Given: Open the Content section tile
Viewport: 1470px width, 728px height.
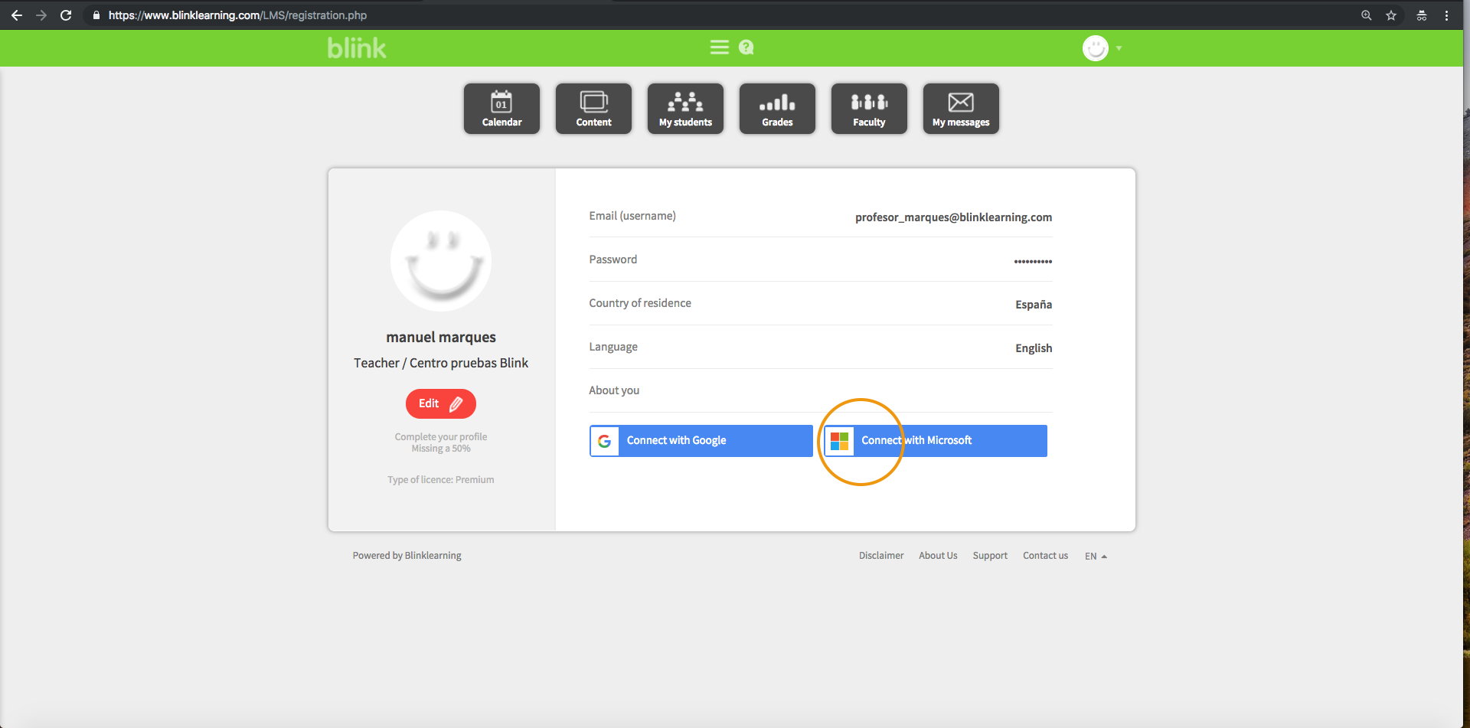Looking at the screenshot, I should tap(593, 109).
